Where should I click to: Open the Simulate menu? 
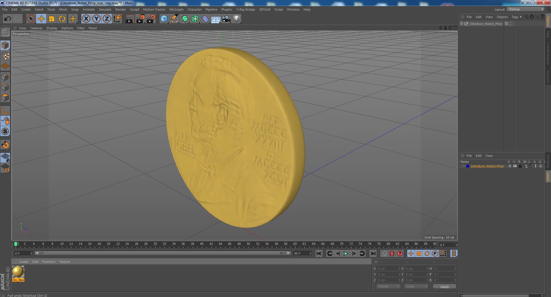pos(105,9)
